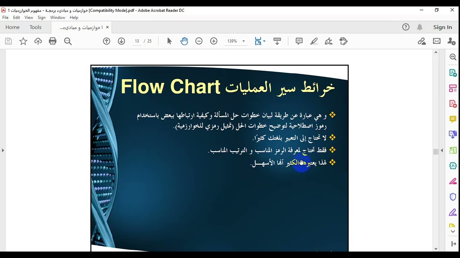Add a sticky note comment

pyautogui.click(x=299, y=41)
